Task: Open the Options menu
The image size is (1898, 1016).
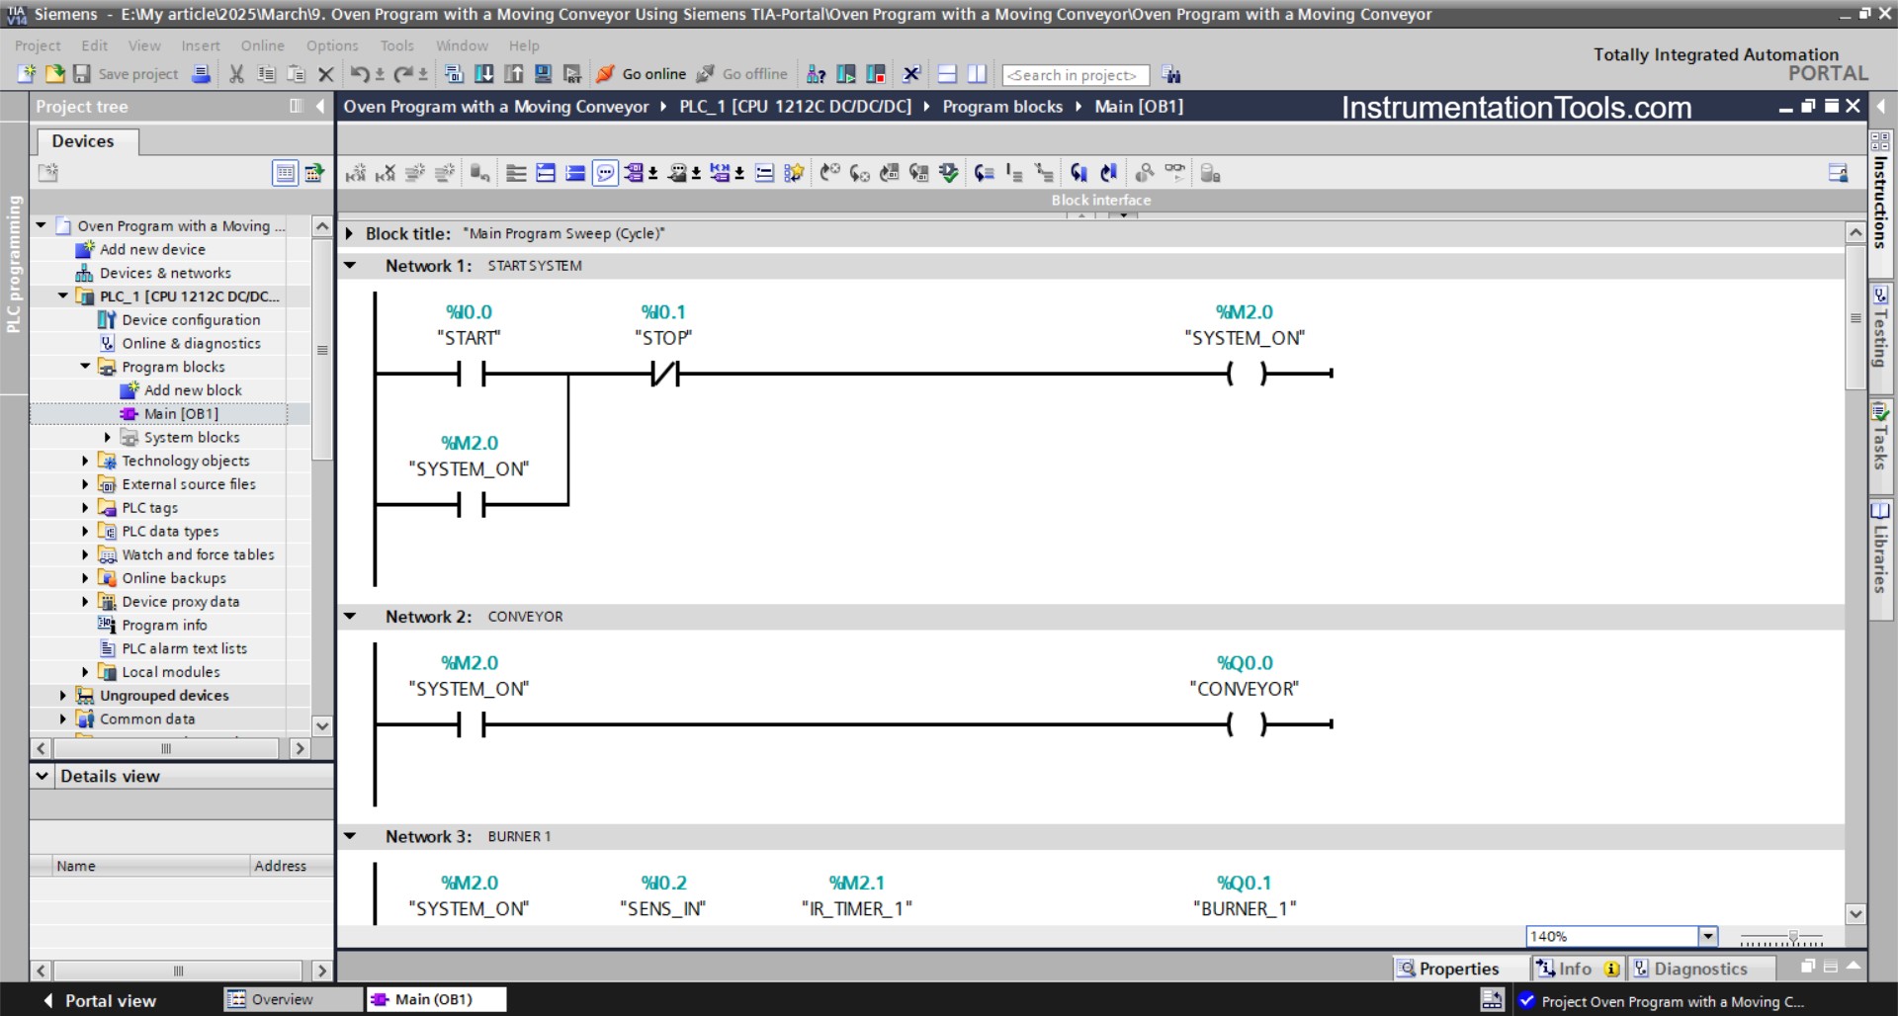Action: [x=331, y=45]
